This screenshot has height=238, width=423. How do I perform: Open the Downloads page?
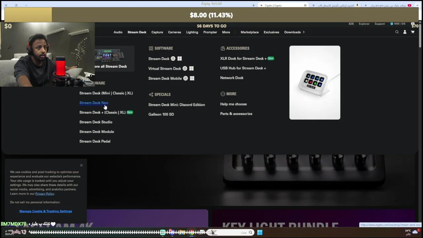coord(292,32)
